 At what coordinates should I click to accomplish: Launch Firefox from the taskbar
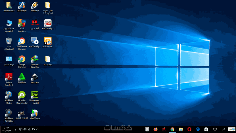pyautogui.click(x=155, y=129)
